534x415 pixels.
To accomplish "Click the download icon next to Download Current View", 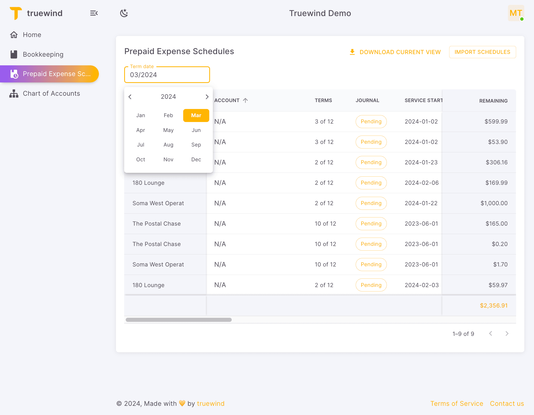I will coord(352,52).
